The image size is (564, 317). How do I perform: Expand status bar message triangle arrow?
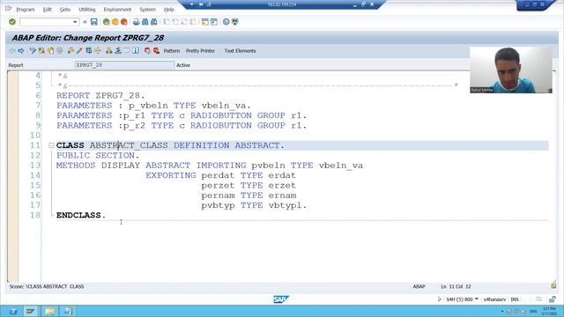[439, 299]
